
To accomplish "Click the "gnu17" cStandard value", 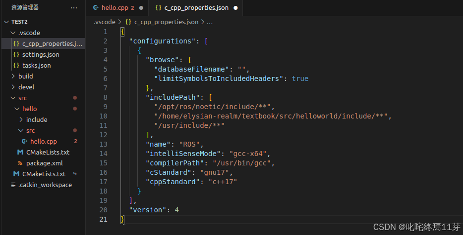I will [x=215, y=172].
